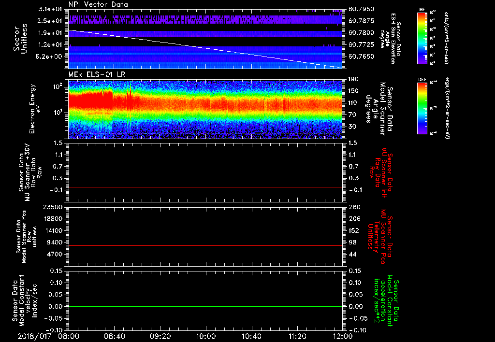Click the 09:20 time axis label

[160, 335]
